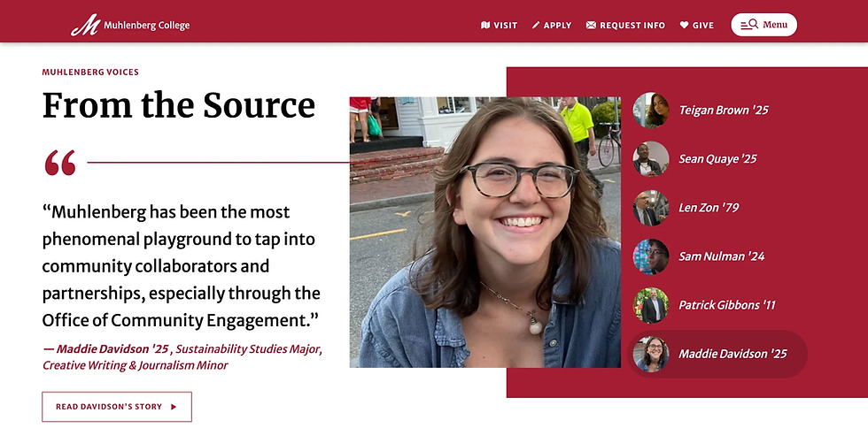This screenshot has height=428, width=868.
Task: Click the Maddie Davidson '25 quote attribution
Action: click(182, 357)
